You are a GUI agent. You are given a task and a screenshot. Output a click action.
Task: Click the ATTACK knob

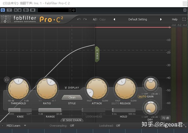click(x=97, y=89)
